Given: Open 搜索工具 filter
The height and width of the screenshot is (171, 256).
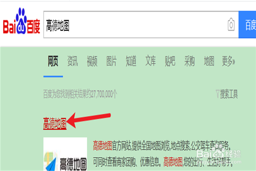Looking at the screenshot, I should pyautogui.click(x=227, y=94).
